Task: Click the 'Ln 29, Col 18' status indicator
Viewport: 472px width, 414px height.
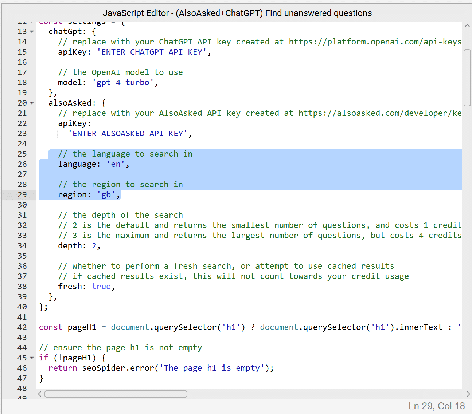Action: pyautogui.click(x=437, y=406)
